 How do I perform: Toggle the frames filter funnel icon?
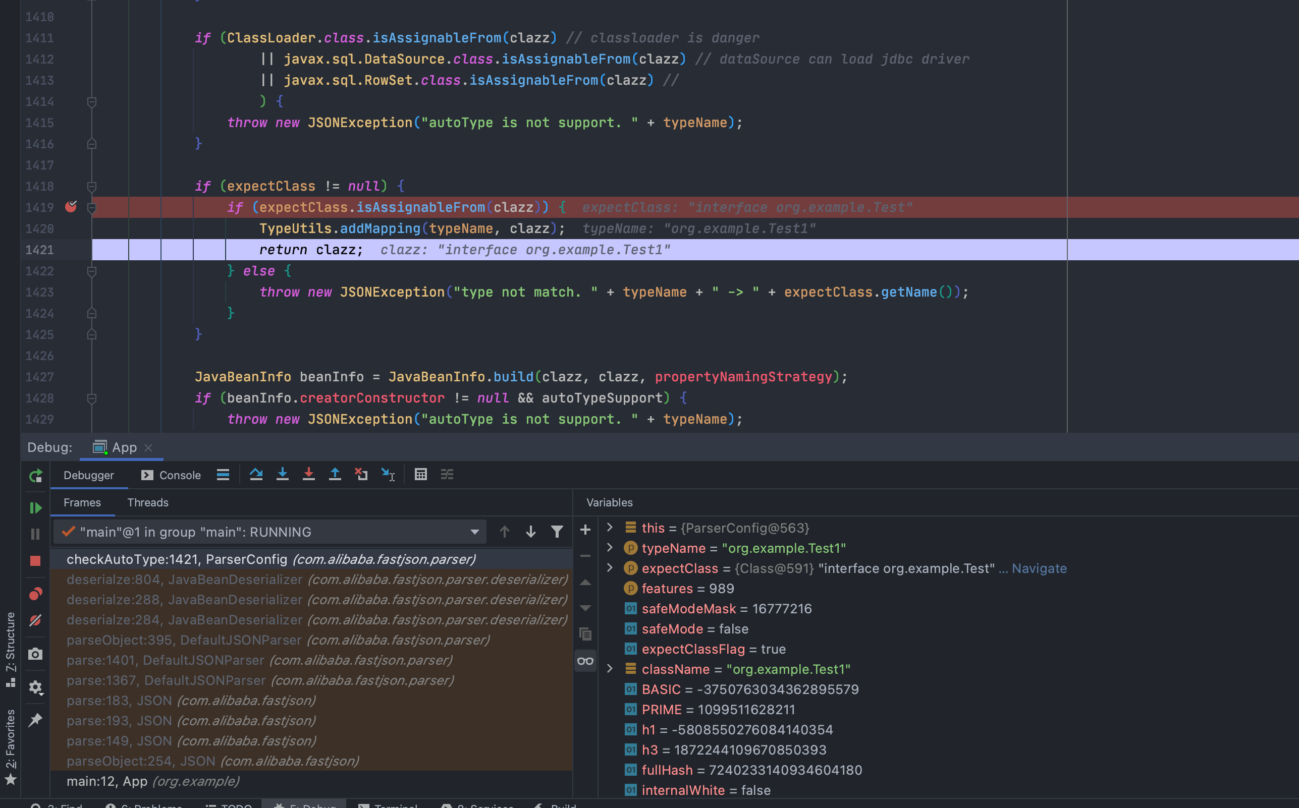557,532
